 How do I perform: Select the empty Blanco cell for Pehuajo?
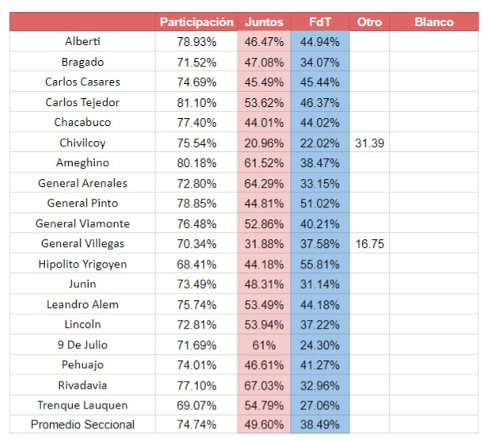[434, 365]
